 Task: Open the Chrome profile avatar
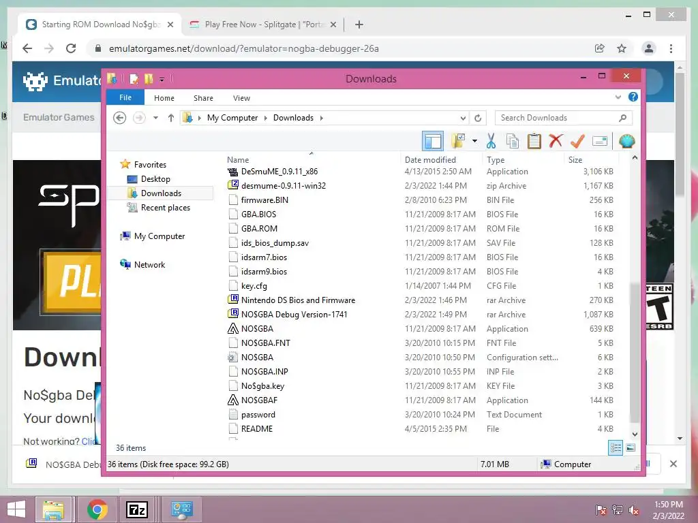[649, 48]
